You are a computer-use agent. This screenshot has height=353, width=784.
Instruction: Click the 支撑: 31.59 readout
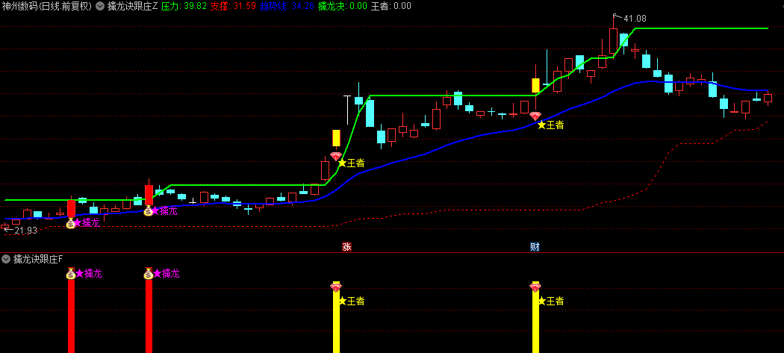(x=232, y=6)
